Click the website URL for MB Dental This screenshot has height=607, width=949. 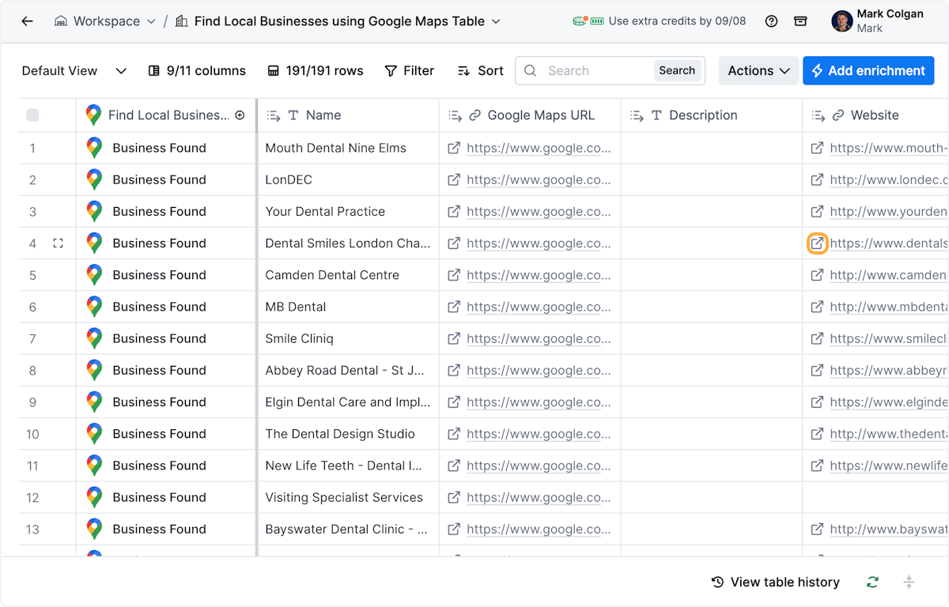889,307
